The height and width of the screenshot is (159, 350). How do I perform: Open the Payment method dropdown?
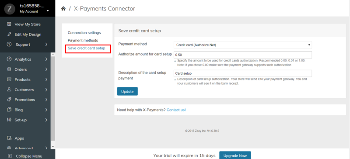(x=243, y=45)
